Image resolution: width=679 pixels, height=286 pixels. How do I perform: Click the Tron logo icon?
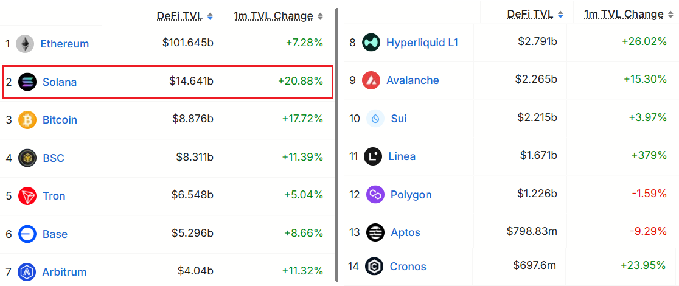[x=27, y=196]
